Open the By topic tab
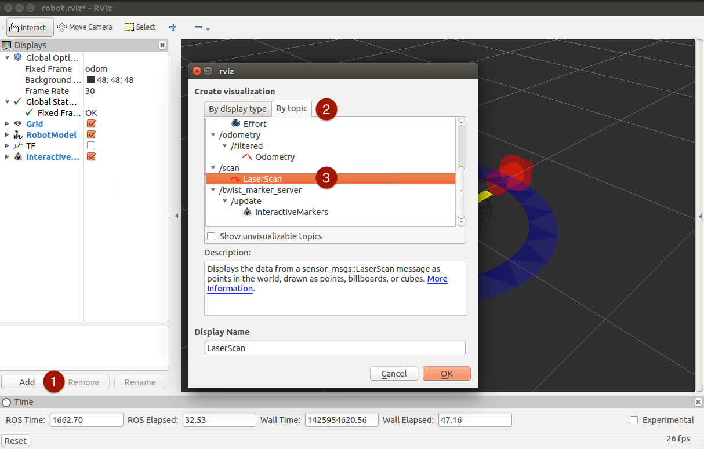Image resolution: width=704 pixels, height=449 pixels. point(291,108)
